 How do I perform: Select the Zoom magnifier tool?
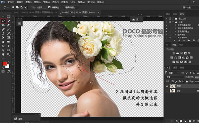click(x=8, y=54)
